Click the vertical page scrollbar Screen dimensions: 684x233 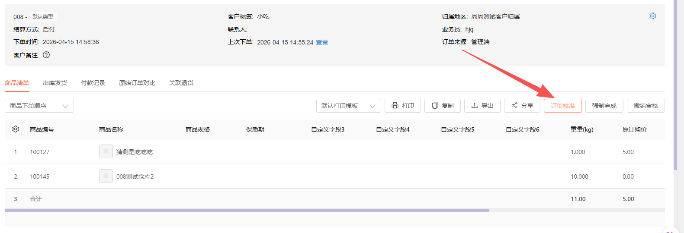click(675, 85)
